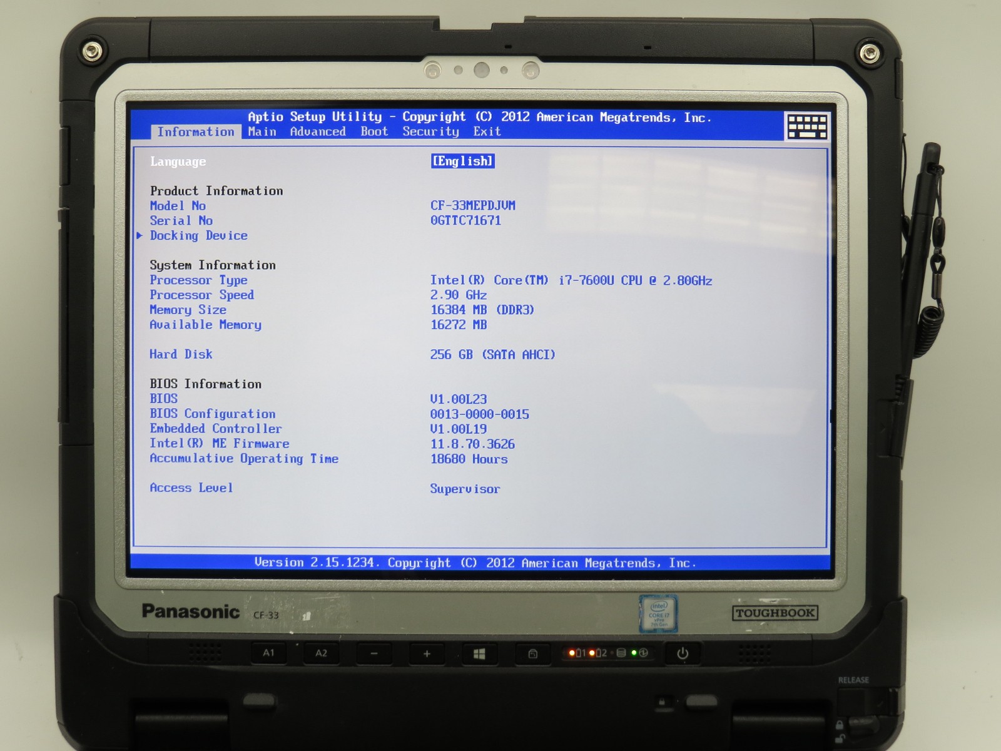Select the Information tab
1001x751 pixels.
[x=196, y=132]
